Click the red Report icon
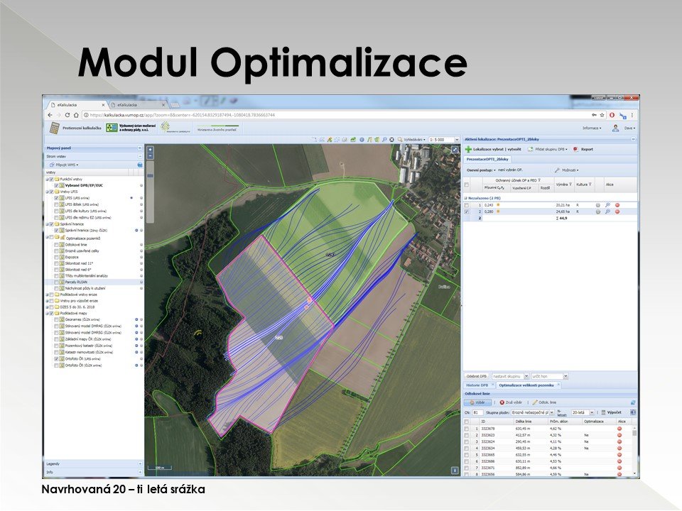Screen dimensions: 682x511 coord(575,150)
